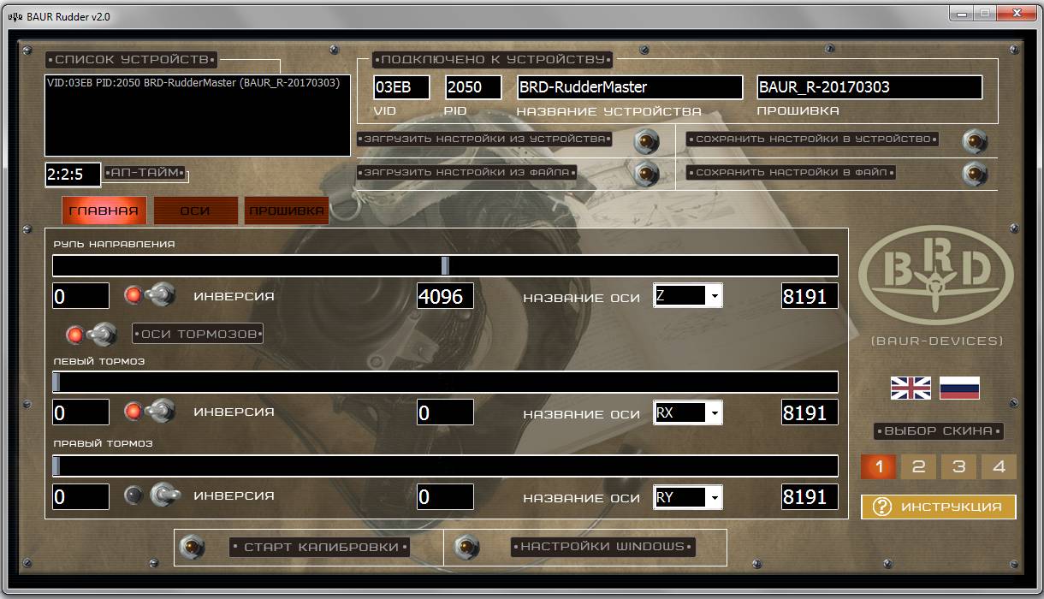Click the Настройки Windows label
Image resolution: width=1044 pixels, height=599 pixels.
pos(602,547)
